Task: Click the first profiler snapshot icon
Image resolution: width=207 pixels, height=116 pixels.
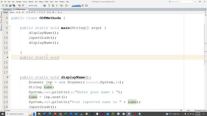Action: pyautogui.click(x=83, y=5)
